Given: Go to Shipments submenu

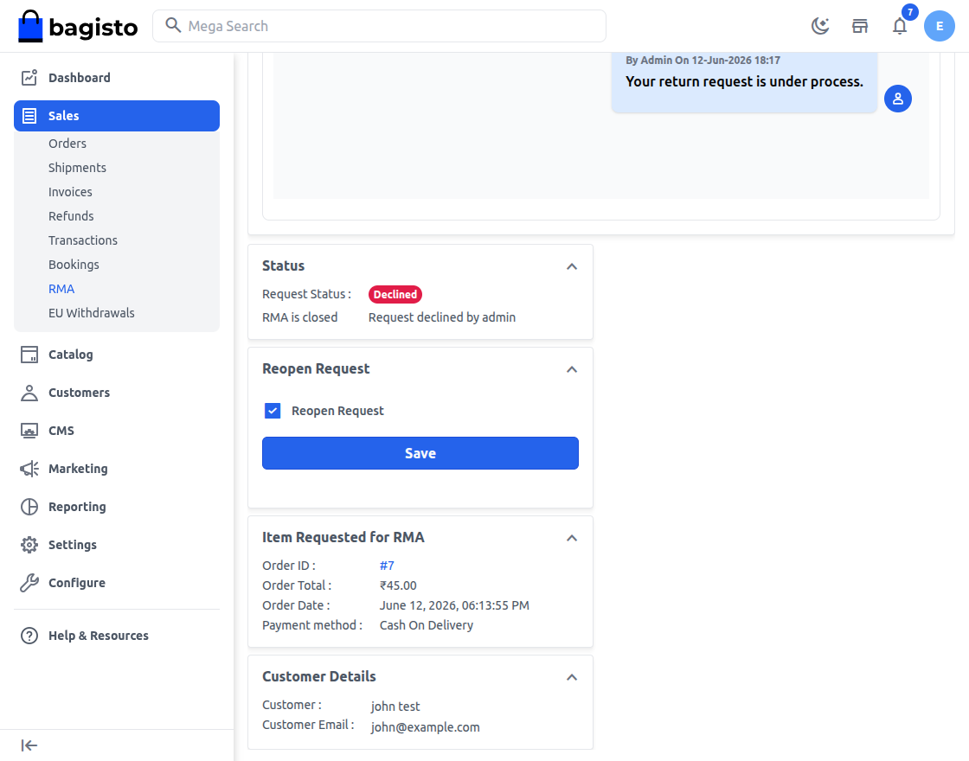Looking at the screenshot, I should [x=77, y=168].
